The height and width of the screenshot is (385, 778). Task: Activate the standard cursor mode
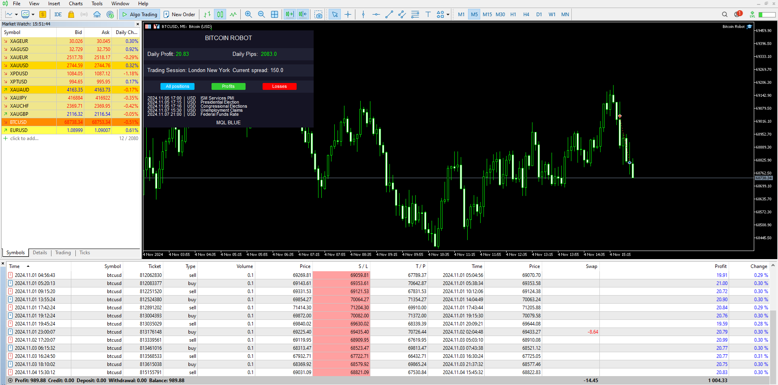click(335, 15)
